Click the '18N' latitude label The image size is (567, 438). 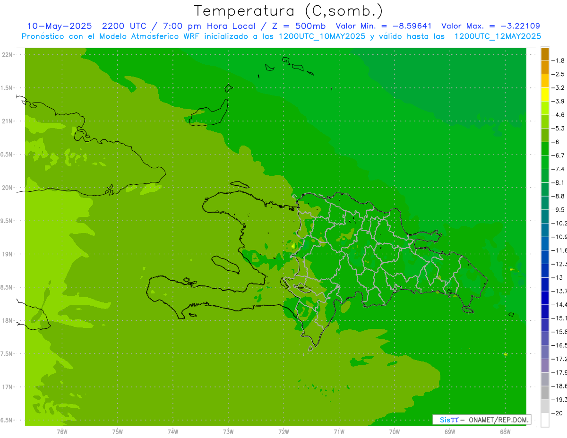(x=7, y=320)
